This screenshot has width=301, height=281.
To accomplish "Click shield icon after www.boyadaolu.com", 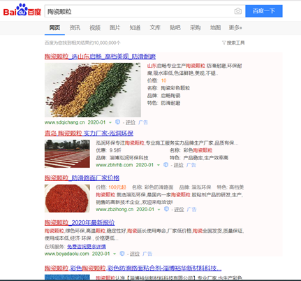I will (122, 254).
